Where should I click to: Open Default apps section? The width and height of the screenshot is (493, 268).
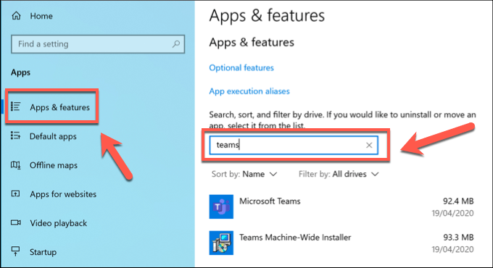(x=53, y=136)
